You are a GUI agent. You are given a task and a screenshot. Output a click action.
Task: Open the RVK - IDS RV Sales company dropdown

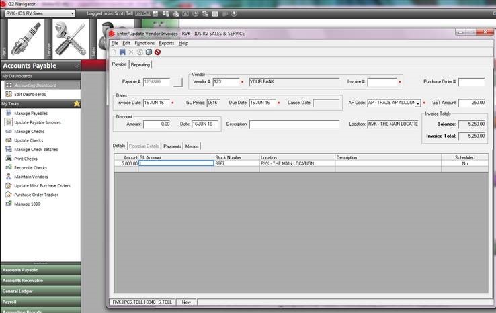pyautogui.click(x=40, y=13)
